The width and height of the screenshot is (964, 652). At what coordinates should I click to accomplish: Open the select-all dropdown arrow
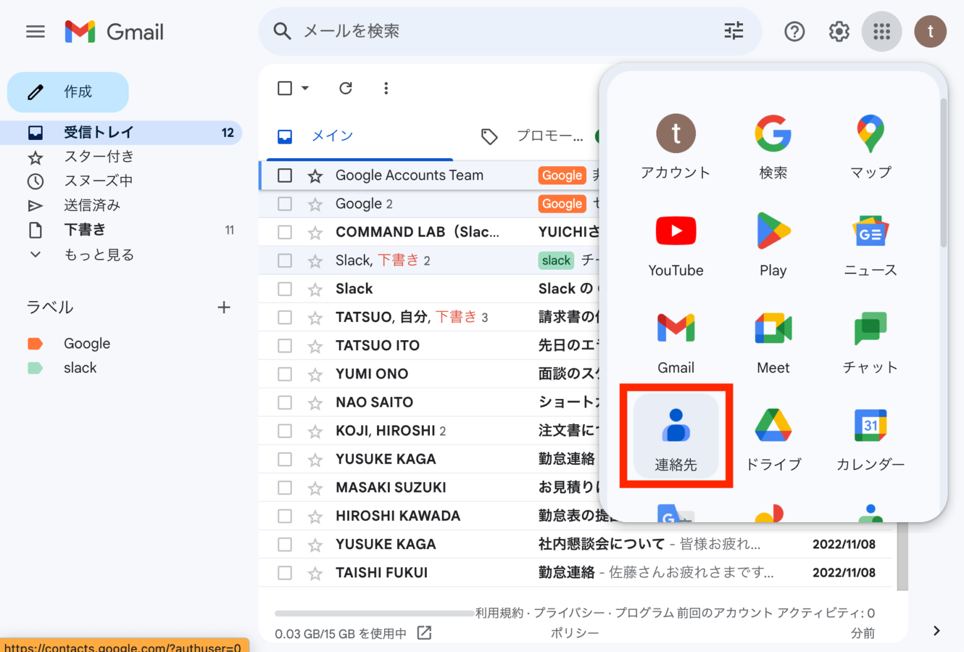click(306, 88)
